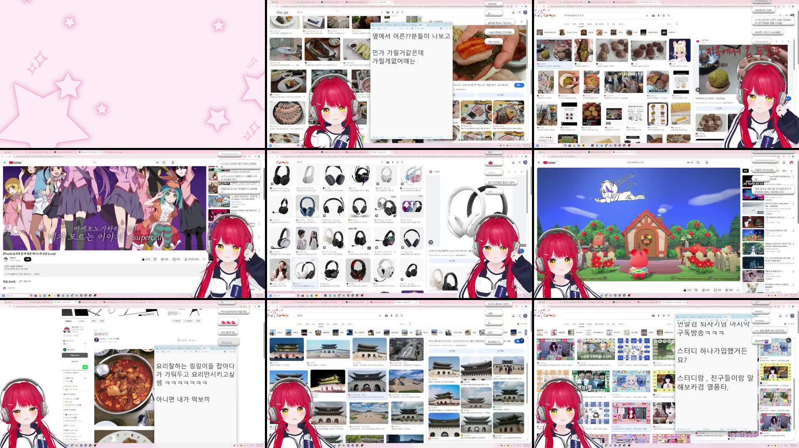Screen dimensions: 799x448
Task: Click the share icon on the headphone result panel
Action: [x=451, y=261]
